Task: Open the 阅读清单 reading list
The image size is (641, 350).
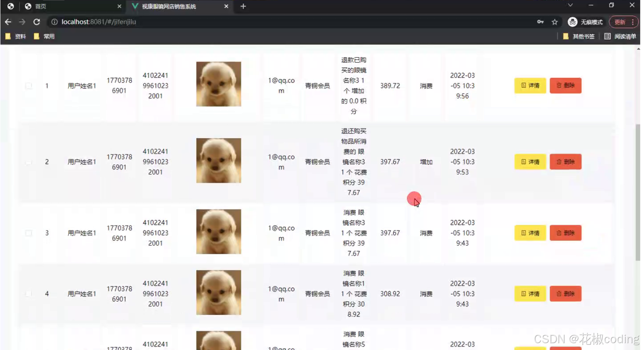Action: [x=620, y=36]
